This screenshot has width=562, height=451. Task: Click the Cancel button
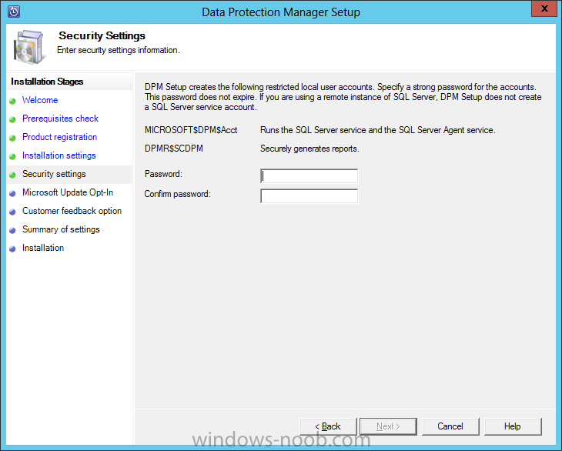click(450, 426)
